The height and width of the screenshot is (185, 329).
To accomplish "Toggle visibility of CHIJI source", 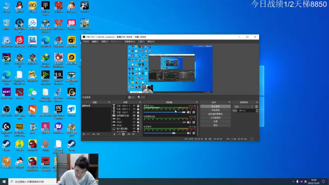I will (134, 122).
